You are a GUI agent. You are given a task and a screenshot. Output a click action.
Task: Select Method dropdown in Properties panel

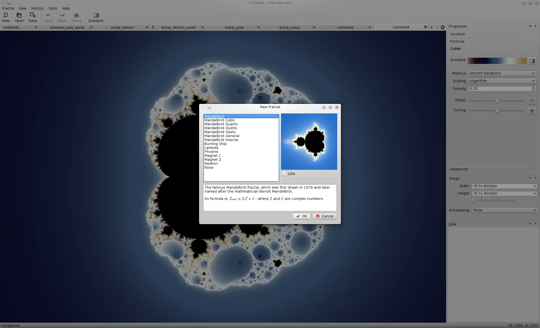click(x=501, y=73)
